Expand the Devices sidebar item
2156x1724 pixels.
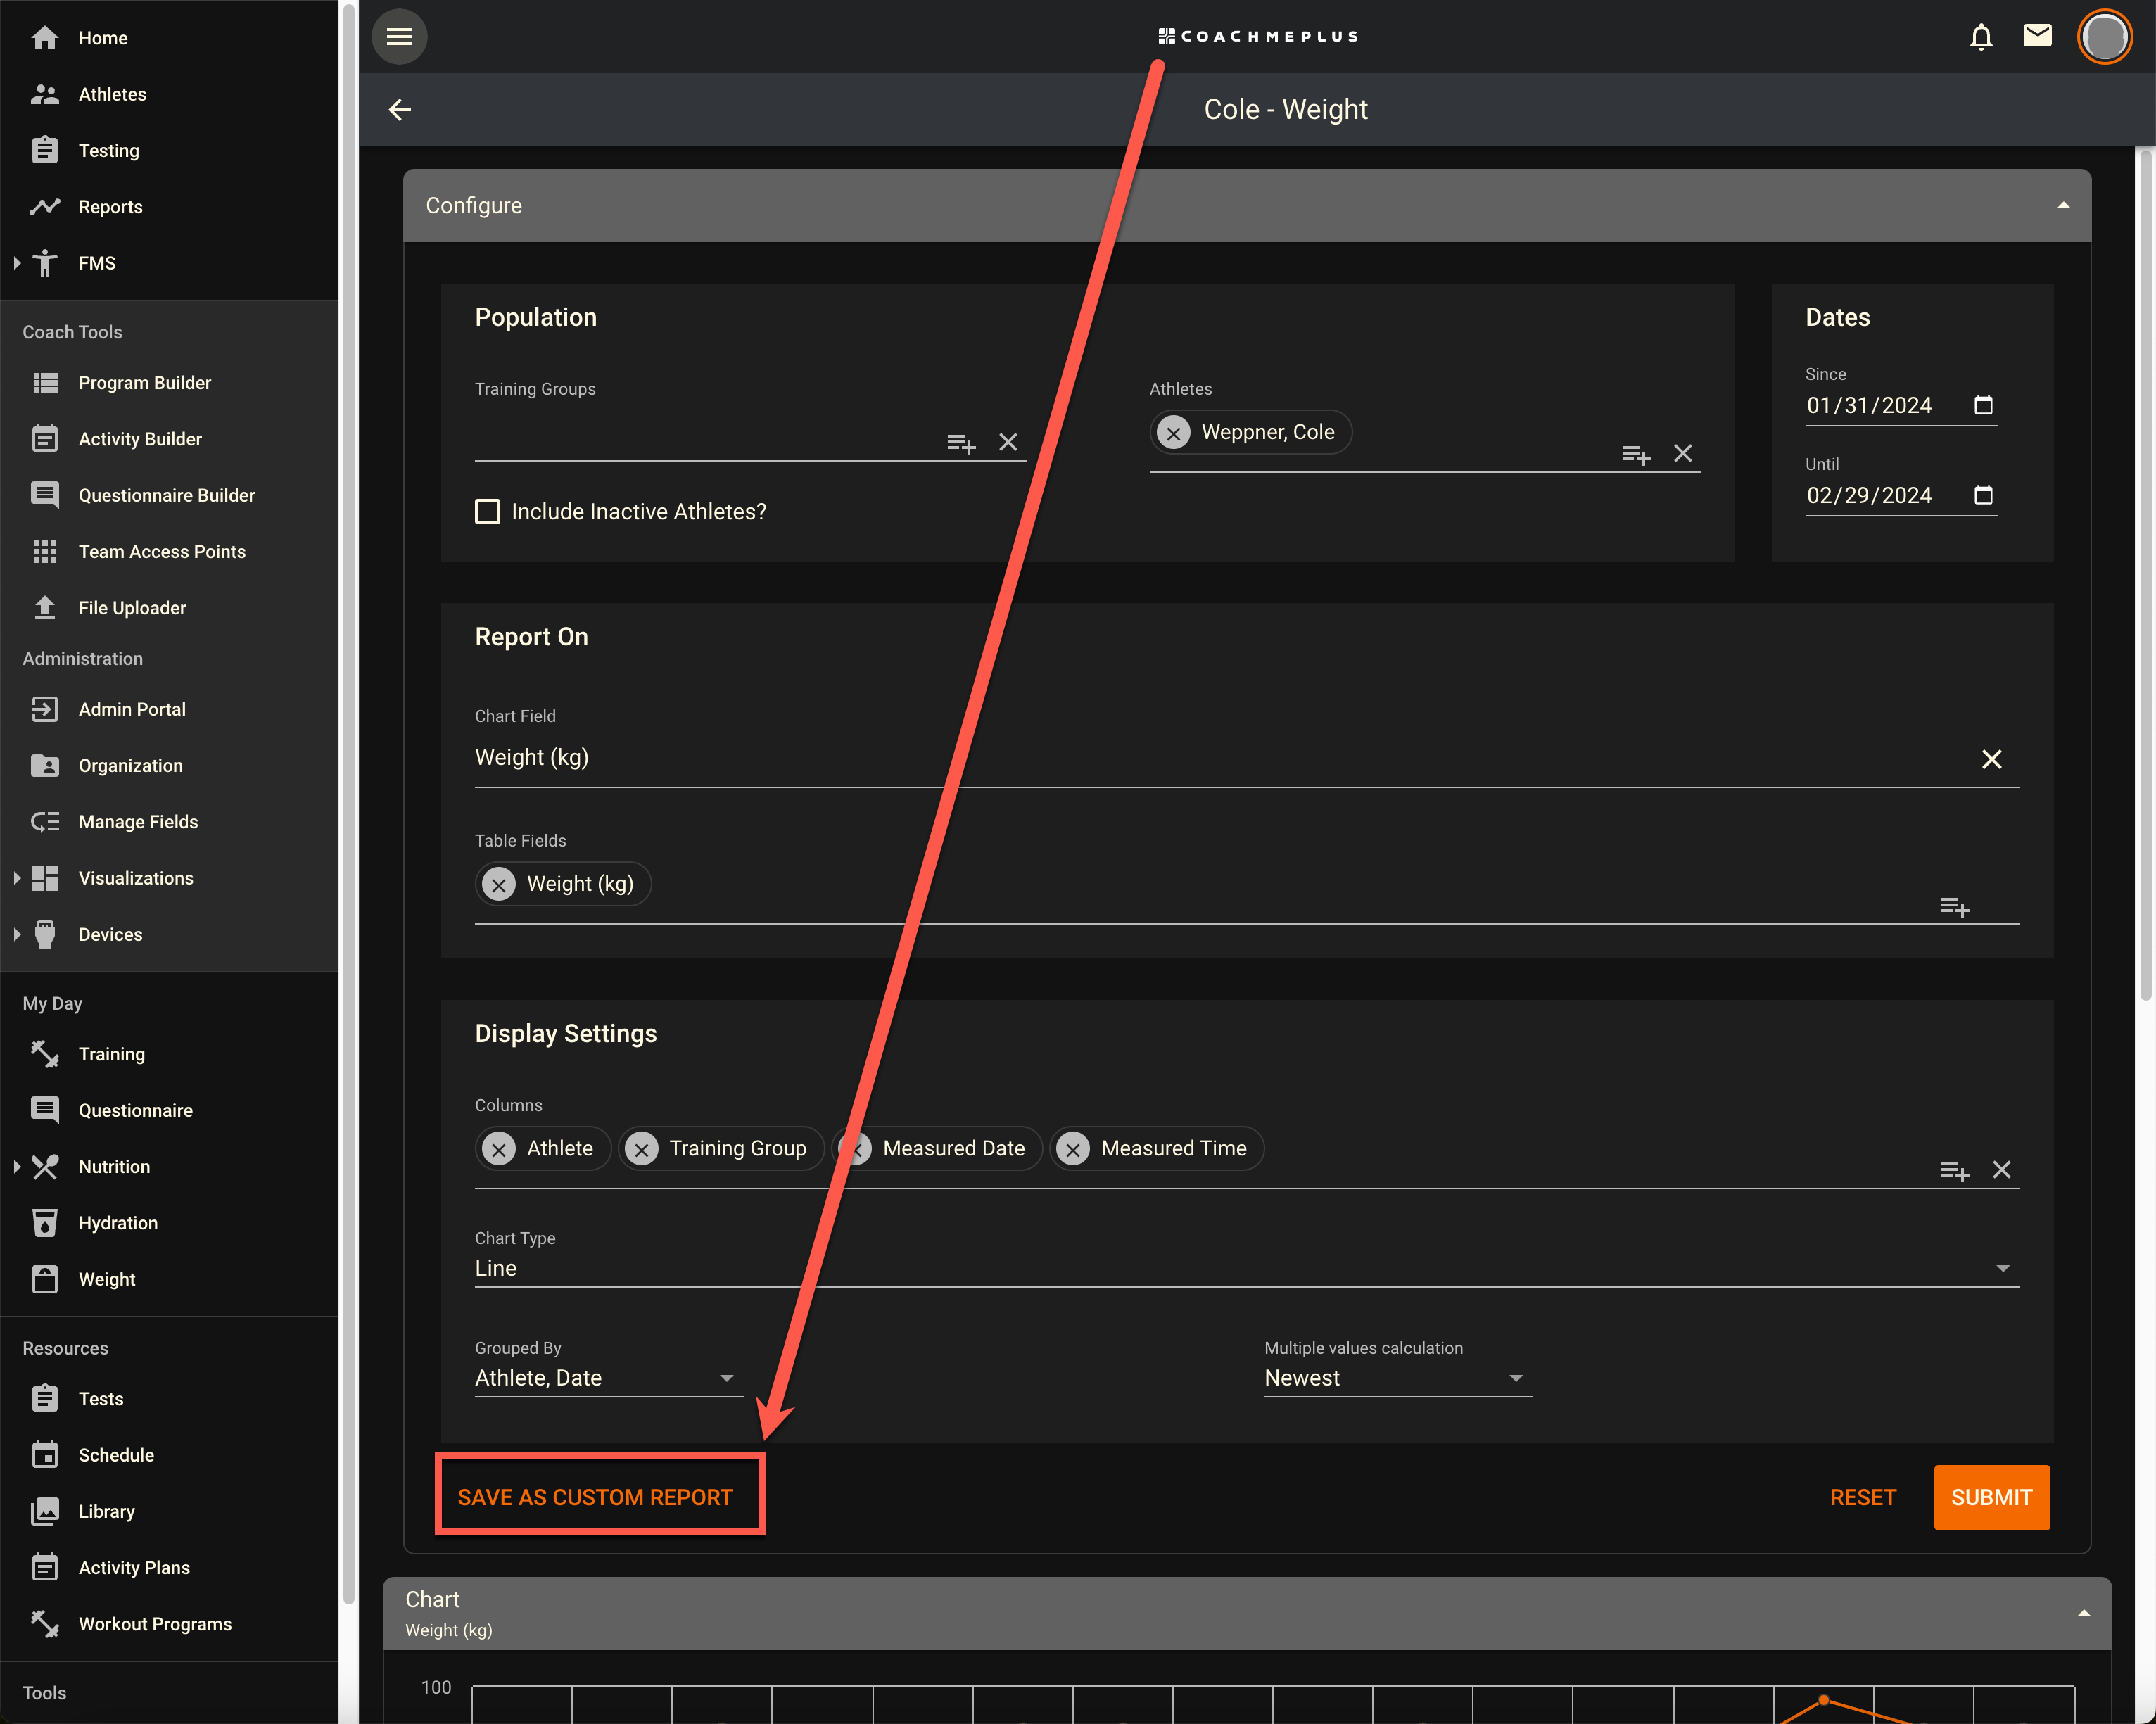(x=17, y=934)
